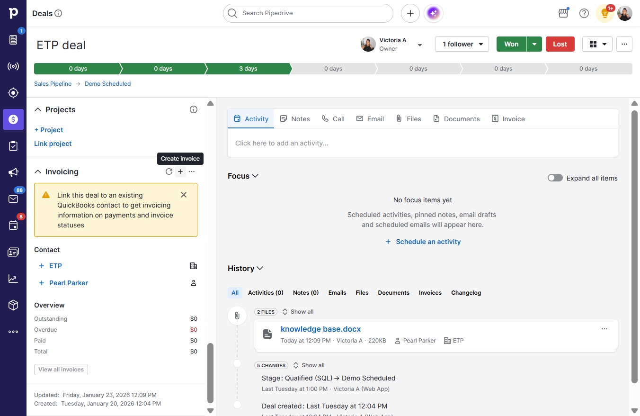Select the 3 days pipeline stage
The width and height of the screenshot is (640, 416).
click(x=248, y=69)
